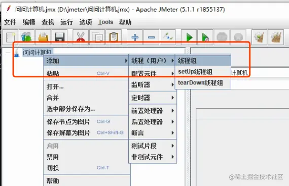Choose setUp线程组 option
Screen dimensions: 289x186
click(x=203, y=72)
